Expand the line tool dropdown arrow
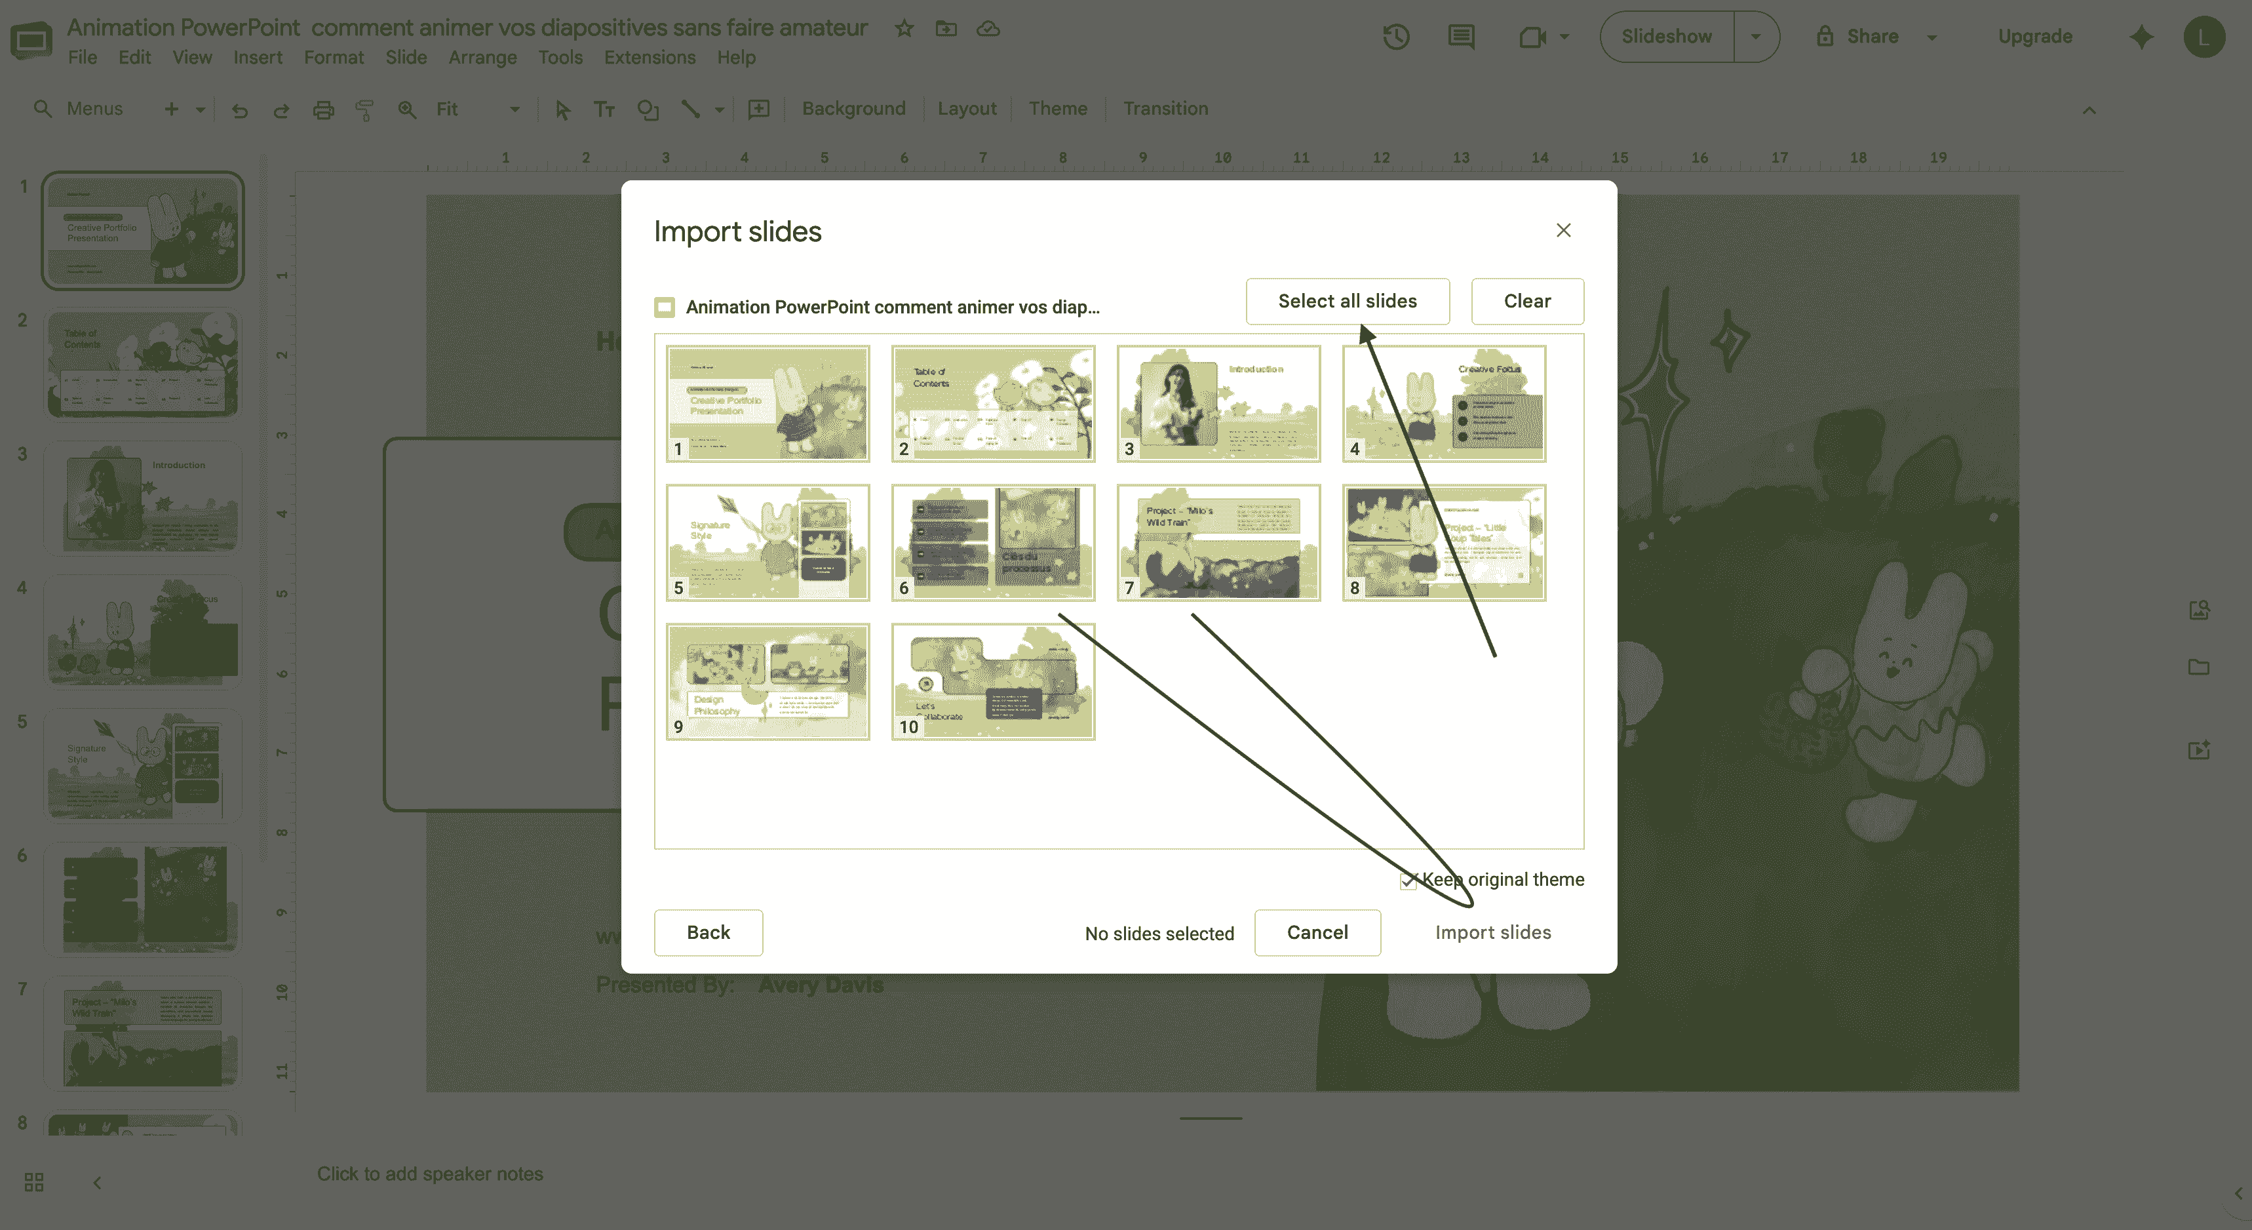The image size is (2252, 1230). pos(720,109)
